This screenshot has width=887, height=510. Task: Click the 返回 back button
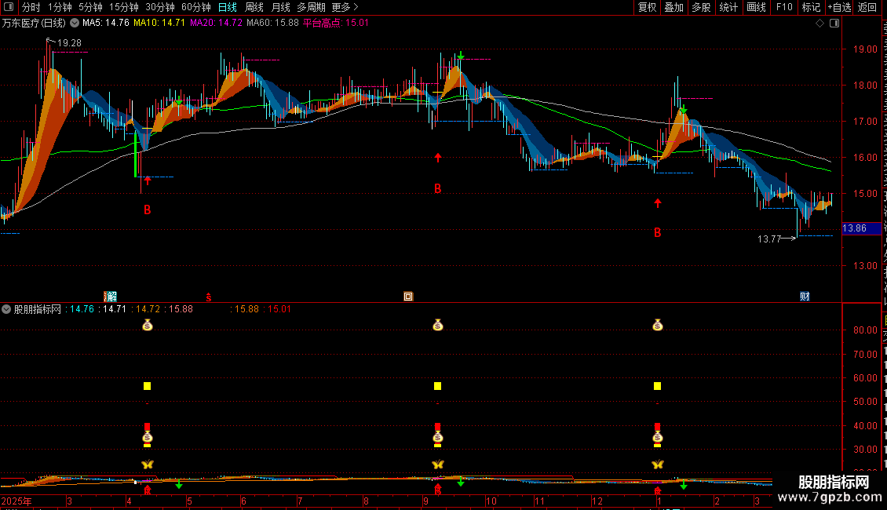coord(867,7)
